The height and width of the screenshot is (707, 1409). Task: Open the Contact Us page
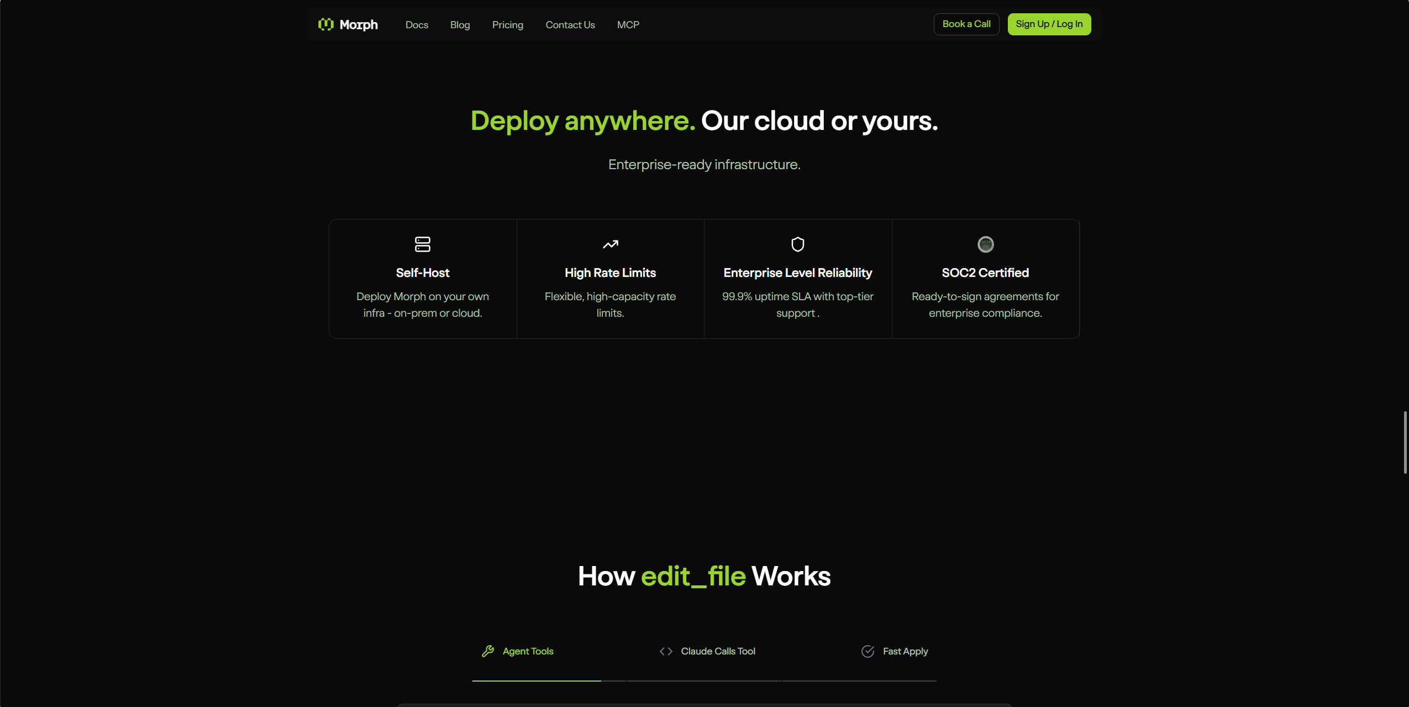[x=570, y=25]
